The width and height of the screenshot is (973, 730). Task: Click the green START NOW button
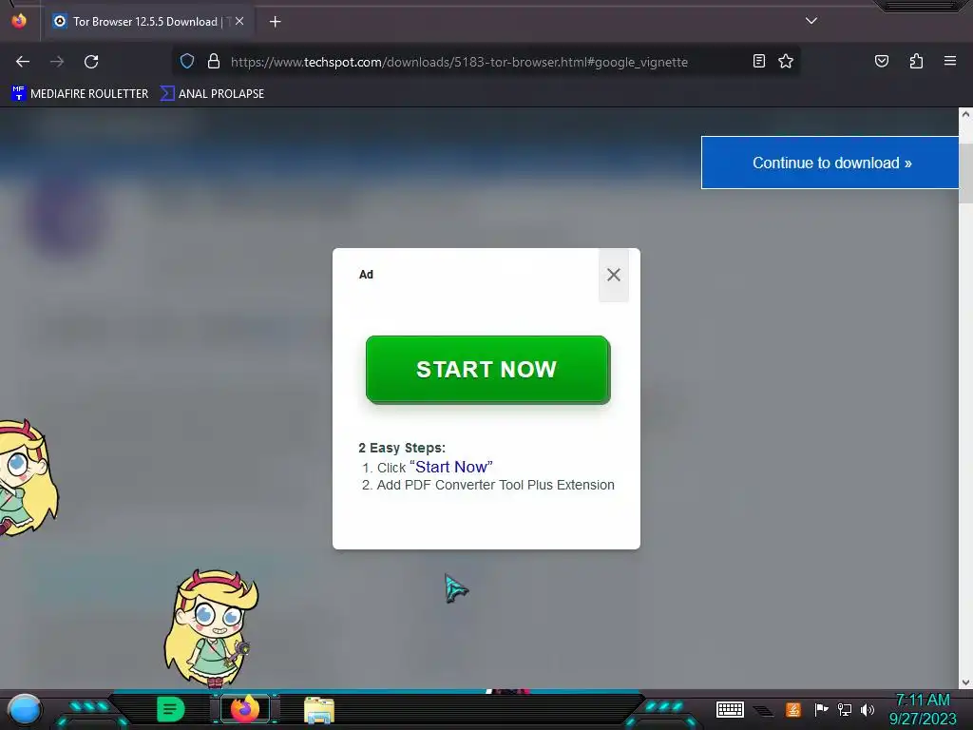click(487, 370)
